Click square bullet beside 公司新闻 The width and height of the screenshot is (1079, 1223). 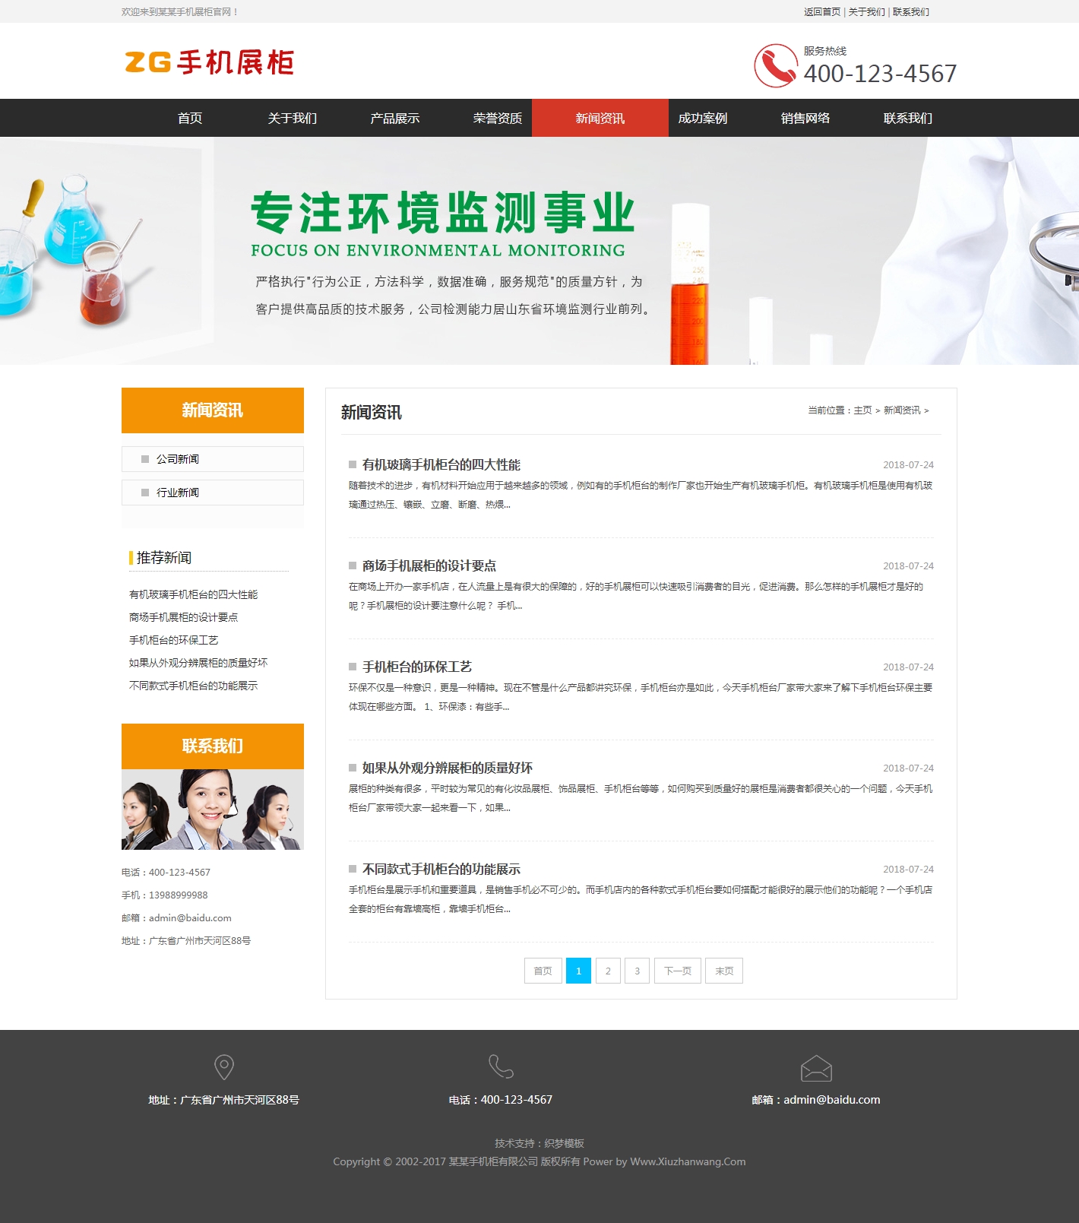[x=145, y=459]
